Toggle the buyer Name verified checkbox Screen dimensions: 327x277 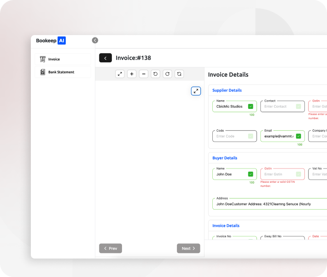point(251,174)
